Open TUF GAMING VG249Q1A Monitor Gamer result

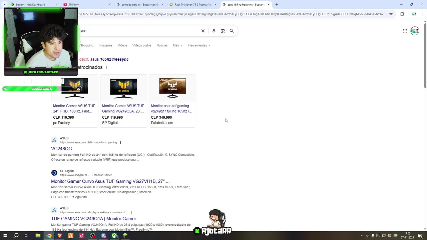tap(93, 219)
